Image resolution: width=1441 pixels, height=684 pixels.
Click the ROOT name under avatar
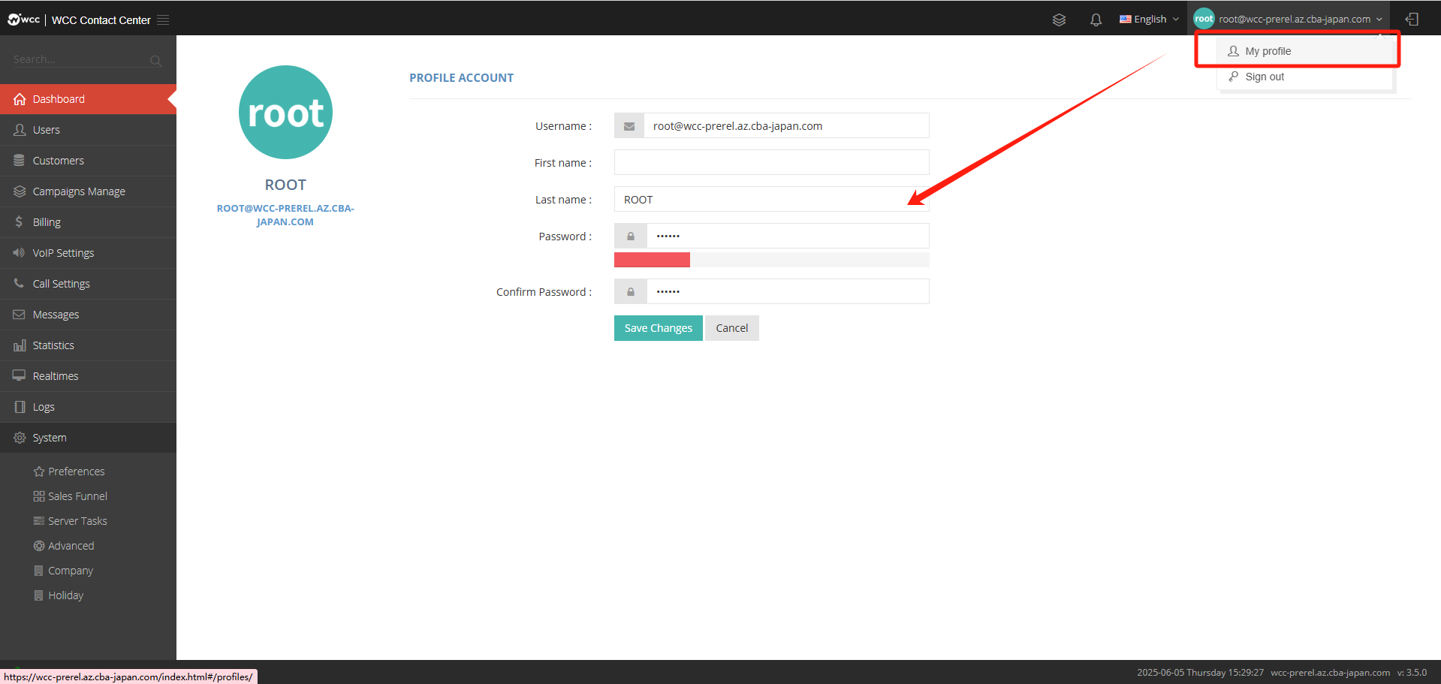point(285,185)
